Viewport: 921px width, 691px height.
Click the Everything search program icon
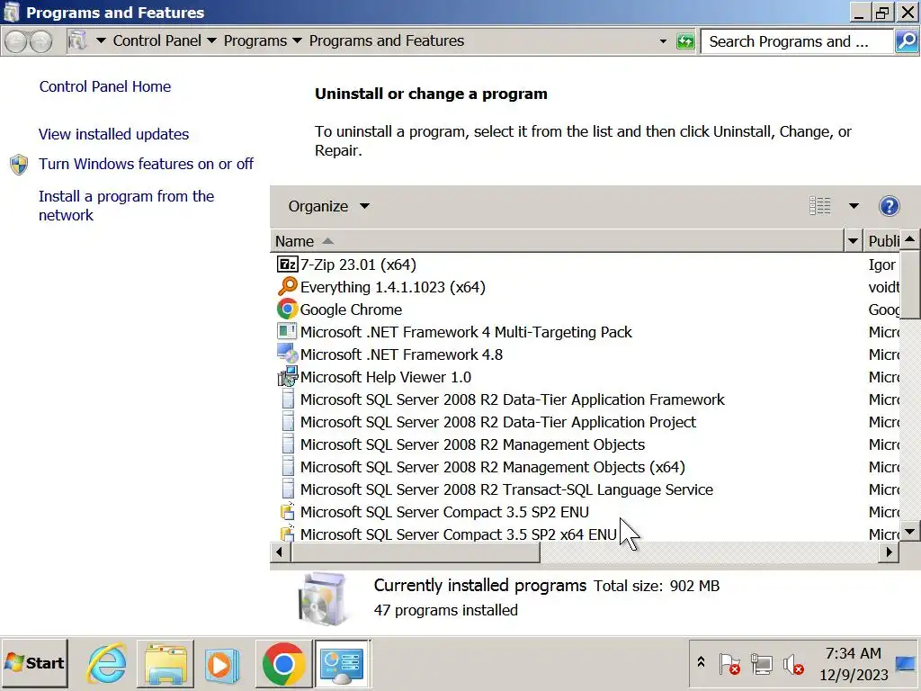(x=287, y=287)
